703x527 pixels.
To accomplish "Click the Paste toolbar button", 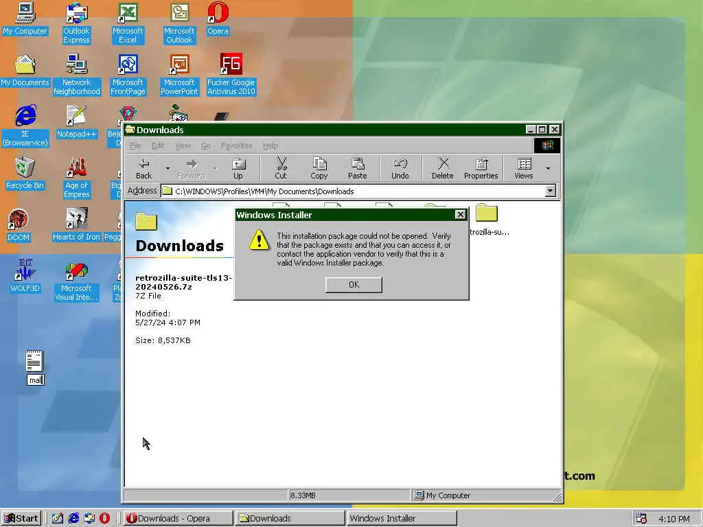I will click(357, 169).
